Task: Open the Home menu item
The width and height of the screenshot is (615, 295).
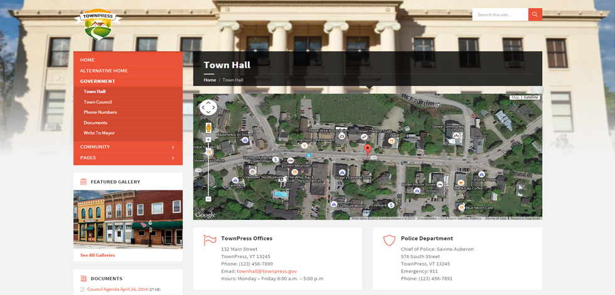Action: pyautogui.click(x=87, y=60)
